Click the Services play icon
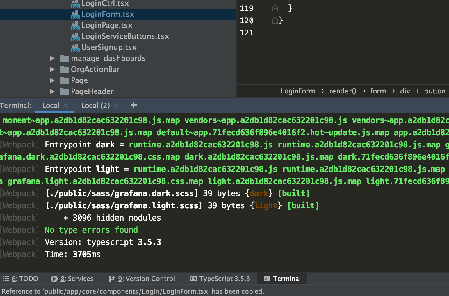Viewport: 449px width, 296px height. click(54, 279)
